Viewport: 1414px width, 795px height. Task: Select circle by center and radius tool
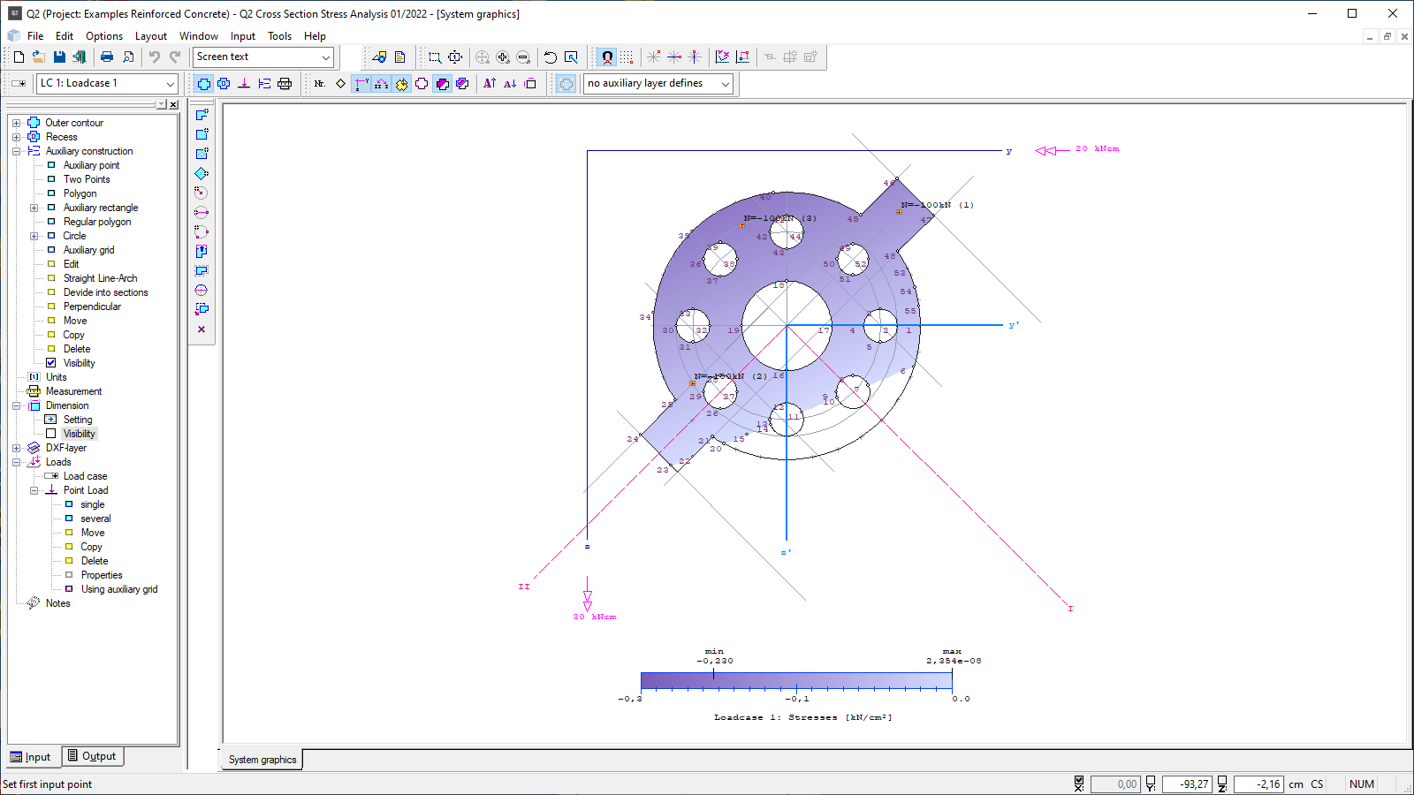(x=201, y=193)
